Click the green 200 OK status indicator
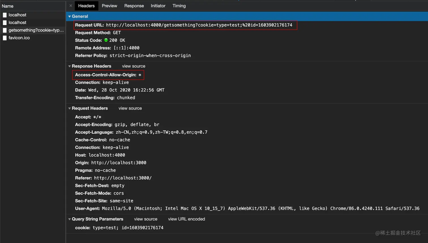The width and height of the screenshot is (428, 243). point(106,40)
